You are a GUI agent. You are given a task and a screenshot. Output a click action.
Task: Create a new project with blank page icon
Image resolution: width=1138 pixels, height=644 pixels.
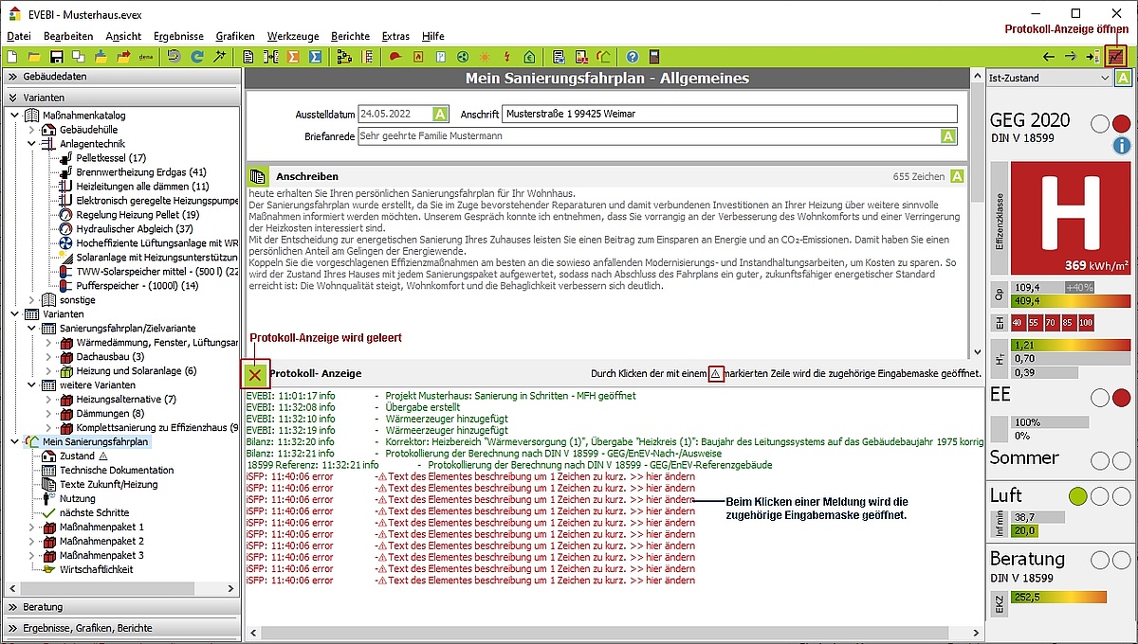coord(11,57)
